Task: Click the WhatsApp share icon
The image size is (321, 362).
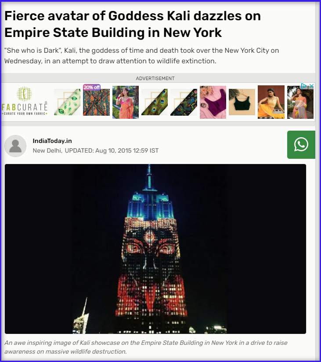Action: pos(301,145)
